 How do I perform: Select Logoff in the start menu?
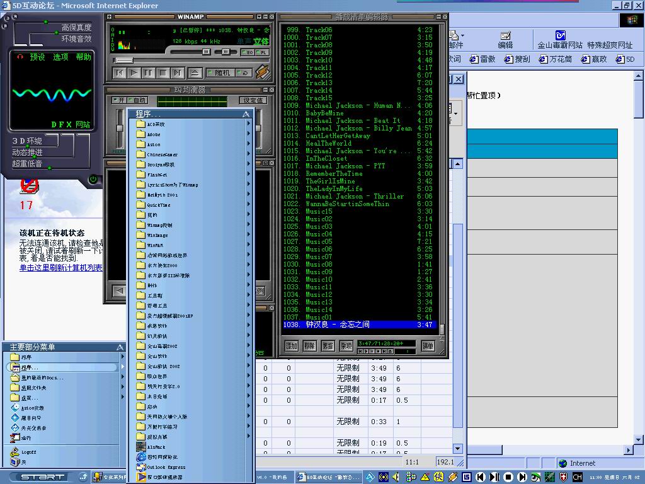click(x=28, y=452)
